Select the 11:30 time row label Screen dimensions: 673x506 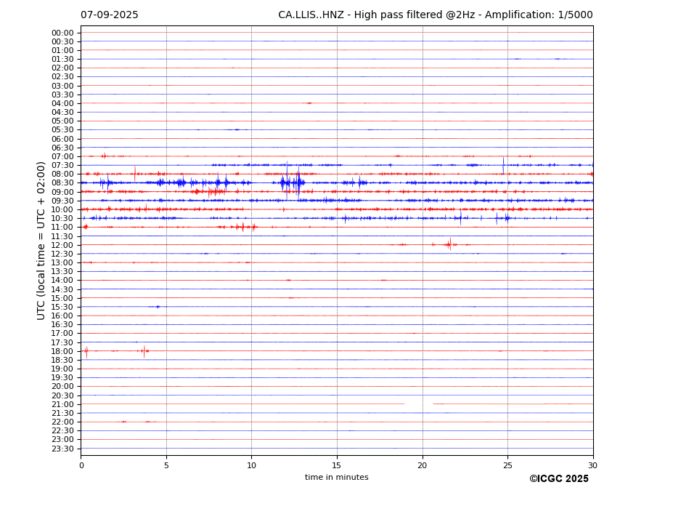62,236
